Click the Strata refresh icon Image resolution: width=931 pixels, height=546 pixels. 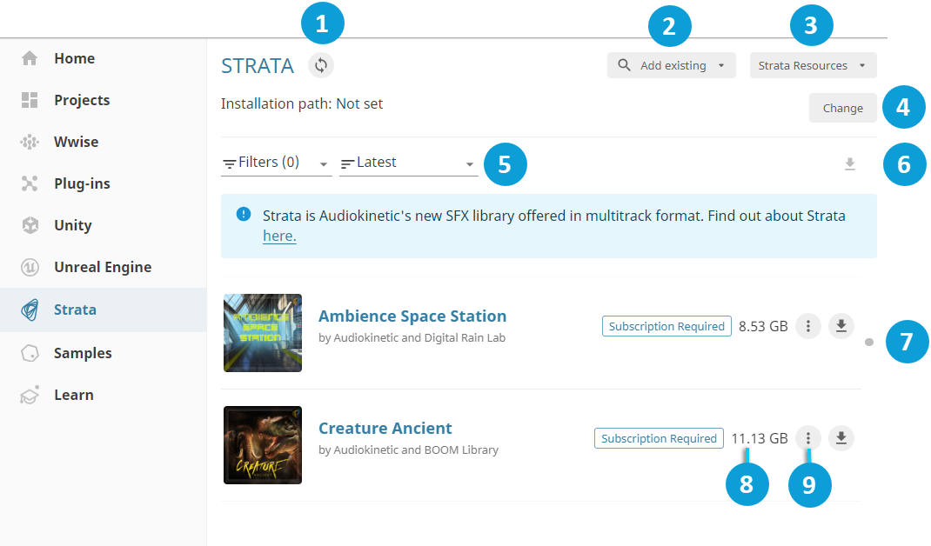click(x=320, y=65)
